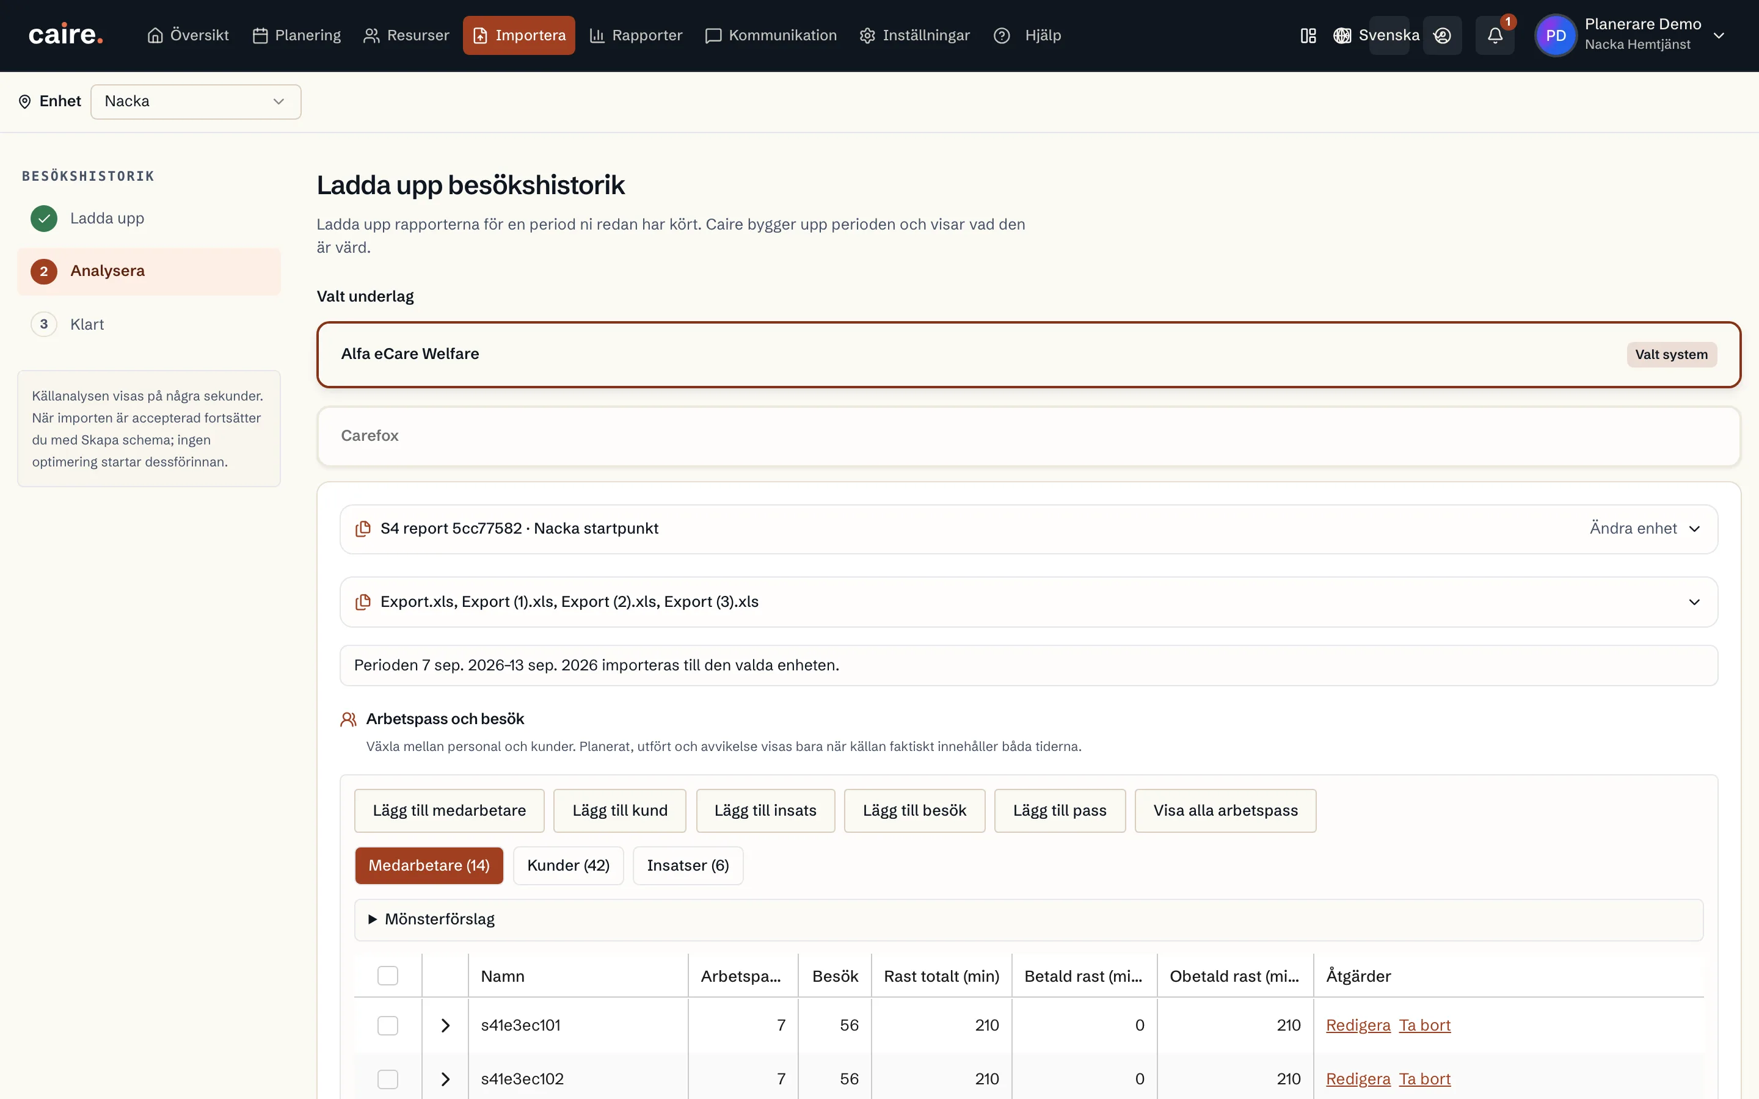Expand the s41e3ec101 row
Image resolution: width=1759 pixels, height=1099 pixels.
pyautogui.click(x=446, y=1025)
